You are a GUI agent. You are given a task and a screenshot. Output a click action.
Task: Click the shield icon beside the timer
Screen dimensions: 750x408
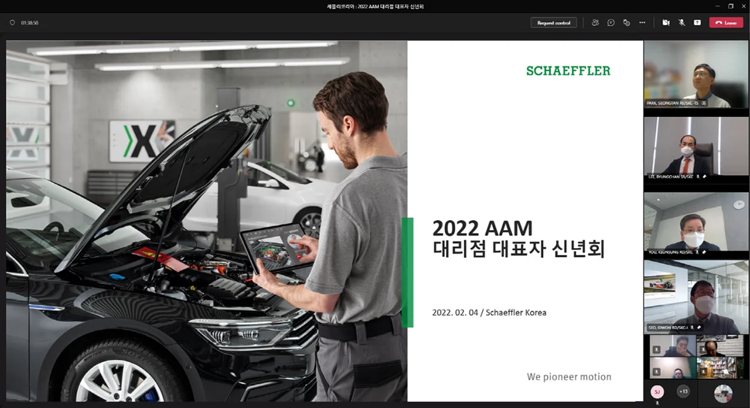(x=12, y=22)
